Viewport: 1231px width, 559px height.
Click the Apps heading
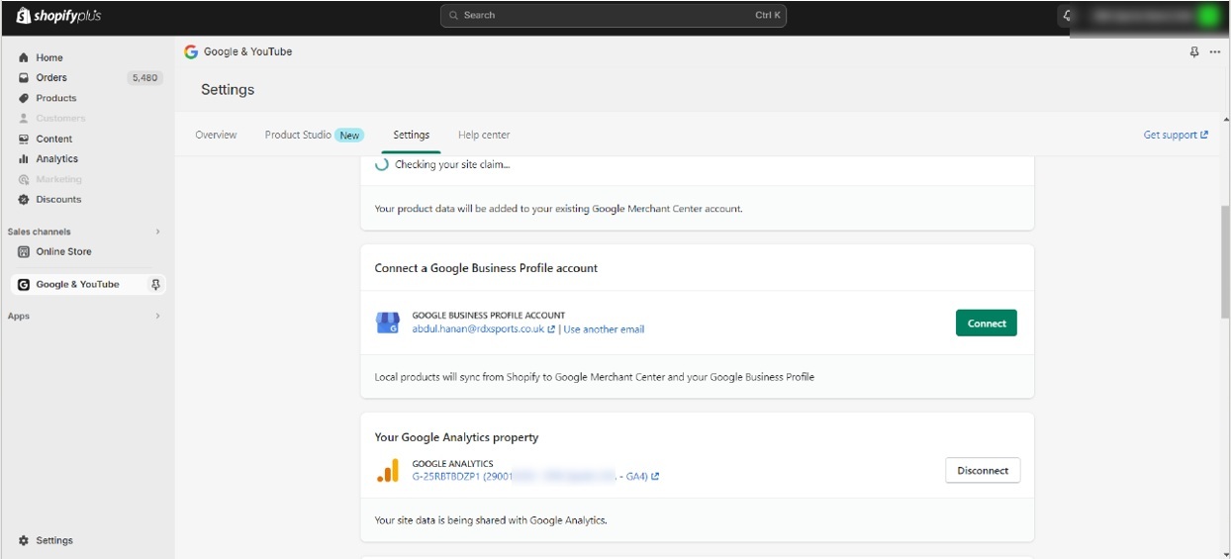coord(19,316)
